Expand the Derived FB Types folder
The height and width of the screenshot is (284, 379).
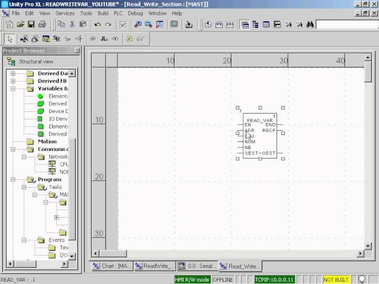13,81
